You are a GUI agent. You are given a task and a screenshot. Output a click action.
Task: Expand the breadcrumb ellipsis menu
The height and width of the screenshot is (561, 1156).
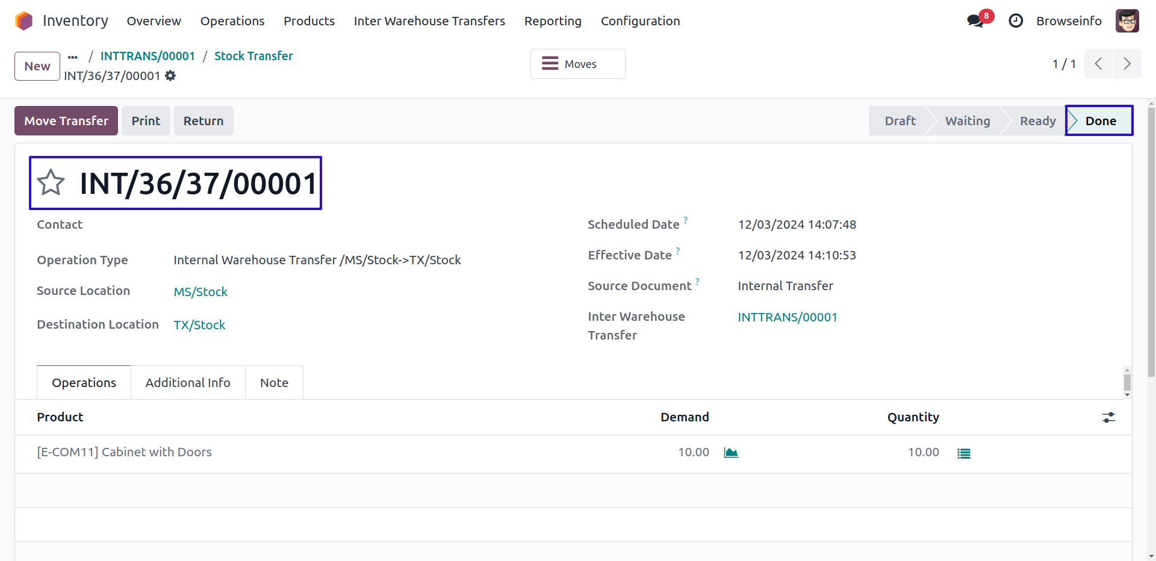tap(73, 57)
